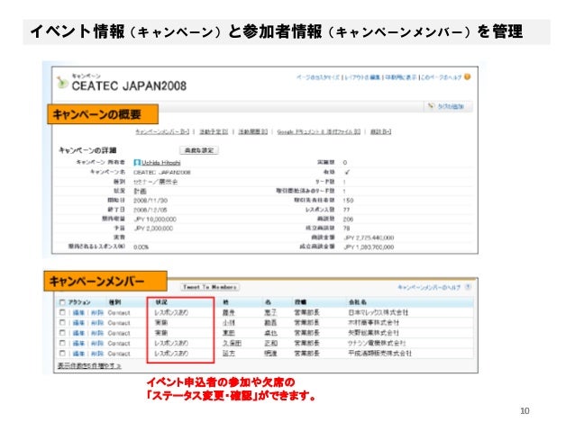Check the box for the 矢野 company row

point(62,333)
